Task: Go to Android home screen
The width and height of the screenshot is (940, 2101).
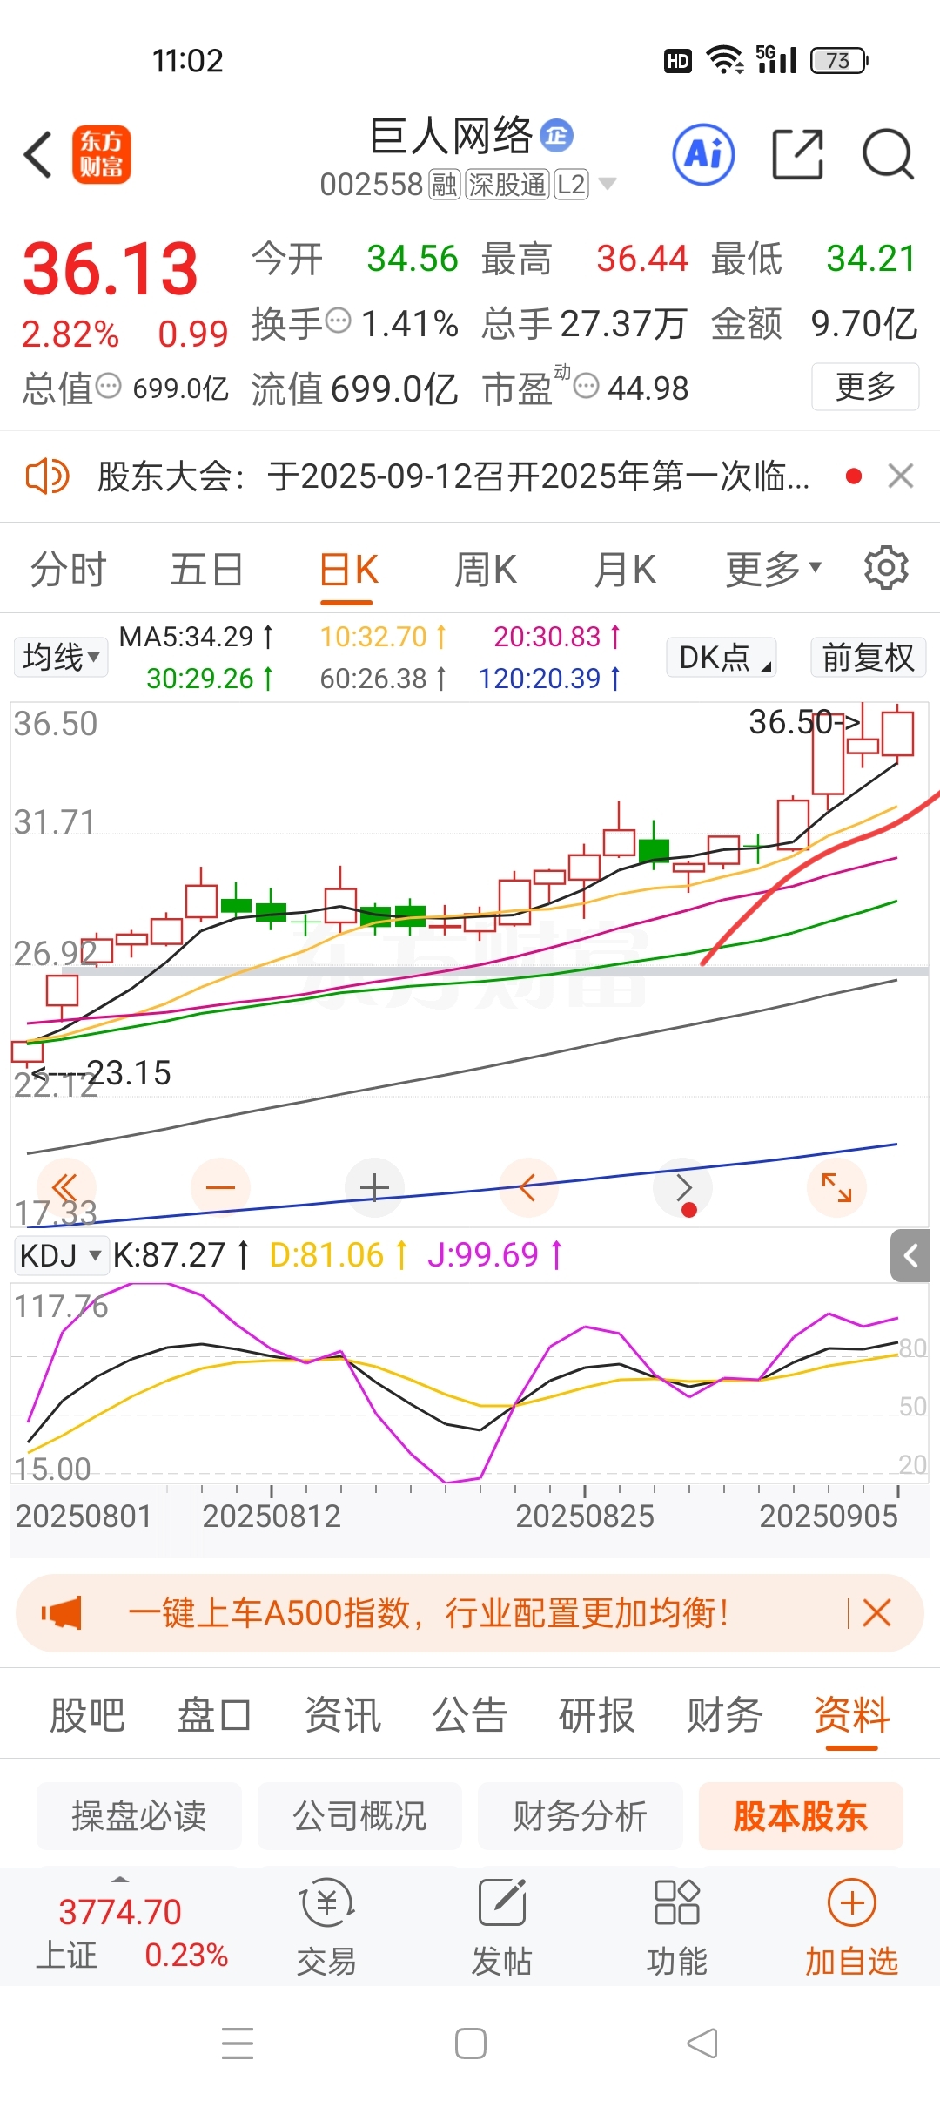Action: pyautogui.click(x=471, y=2044)
